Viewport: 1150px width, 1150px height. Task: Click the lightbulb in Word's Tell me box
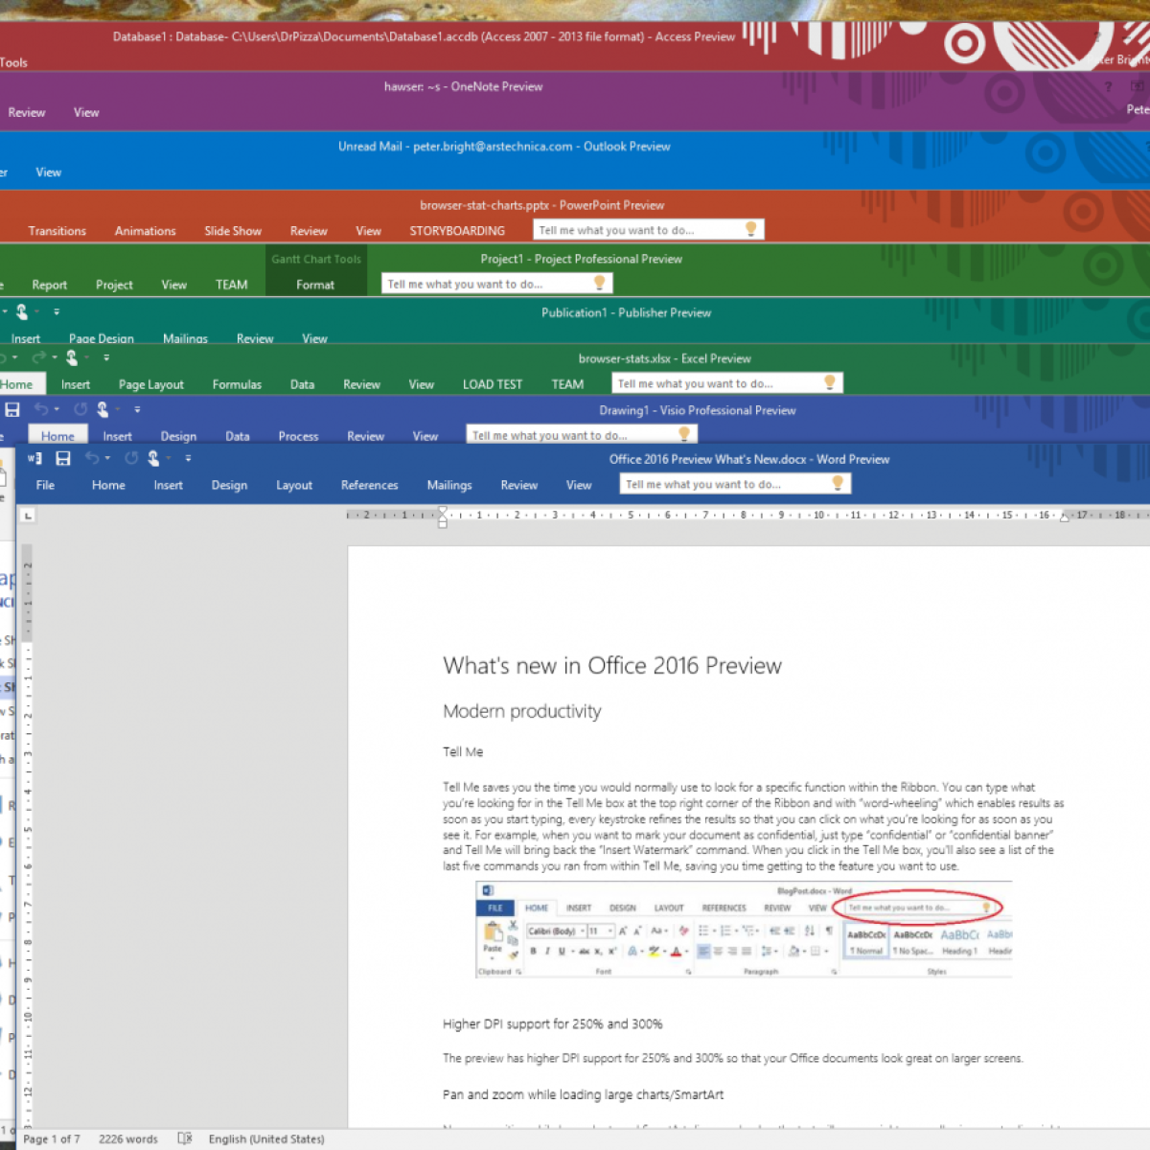[x=837, y=484]
